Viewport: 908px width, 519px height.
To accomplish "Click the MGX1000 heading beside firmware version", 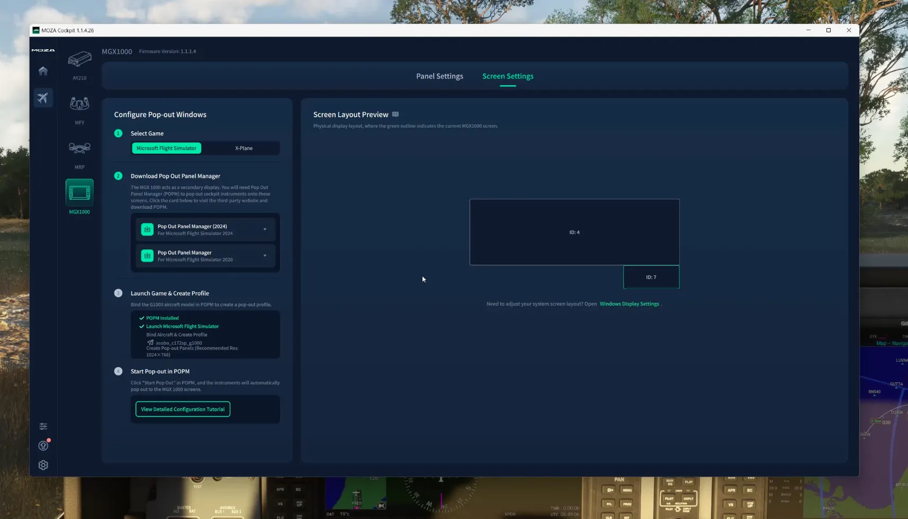I will pyautogui.click(x=117, y=51).
